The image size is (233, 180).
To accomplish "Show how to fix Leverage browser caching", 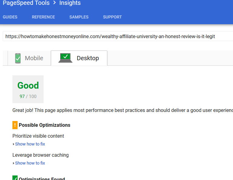I will click(30, 163).
